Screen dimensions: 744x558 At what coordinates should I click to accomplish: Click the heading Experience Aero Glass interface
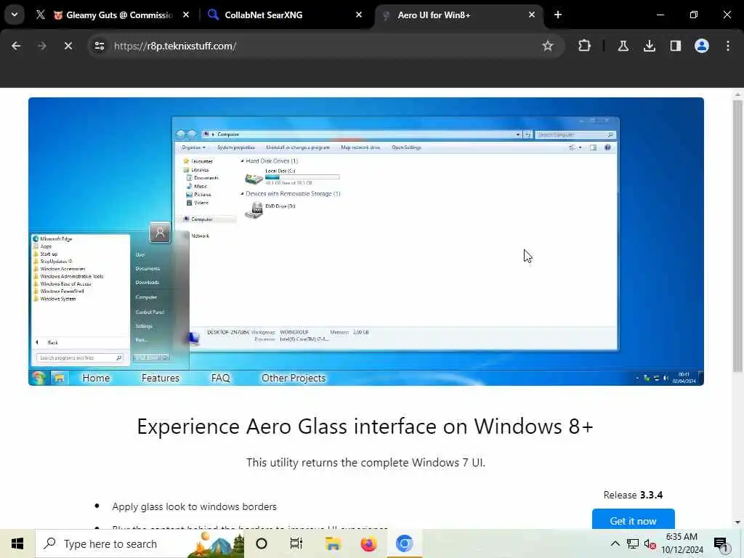click(x=365, y=426)
